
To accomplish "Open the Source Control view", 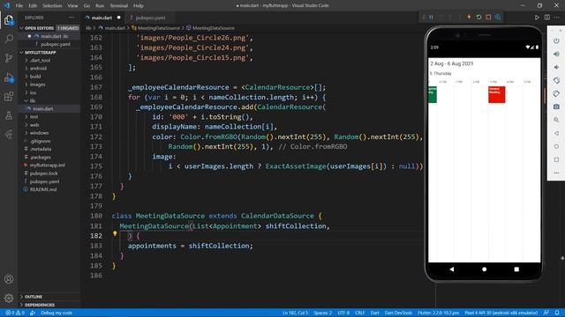I will pyautogui.click(x=9, y=58).
